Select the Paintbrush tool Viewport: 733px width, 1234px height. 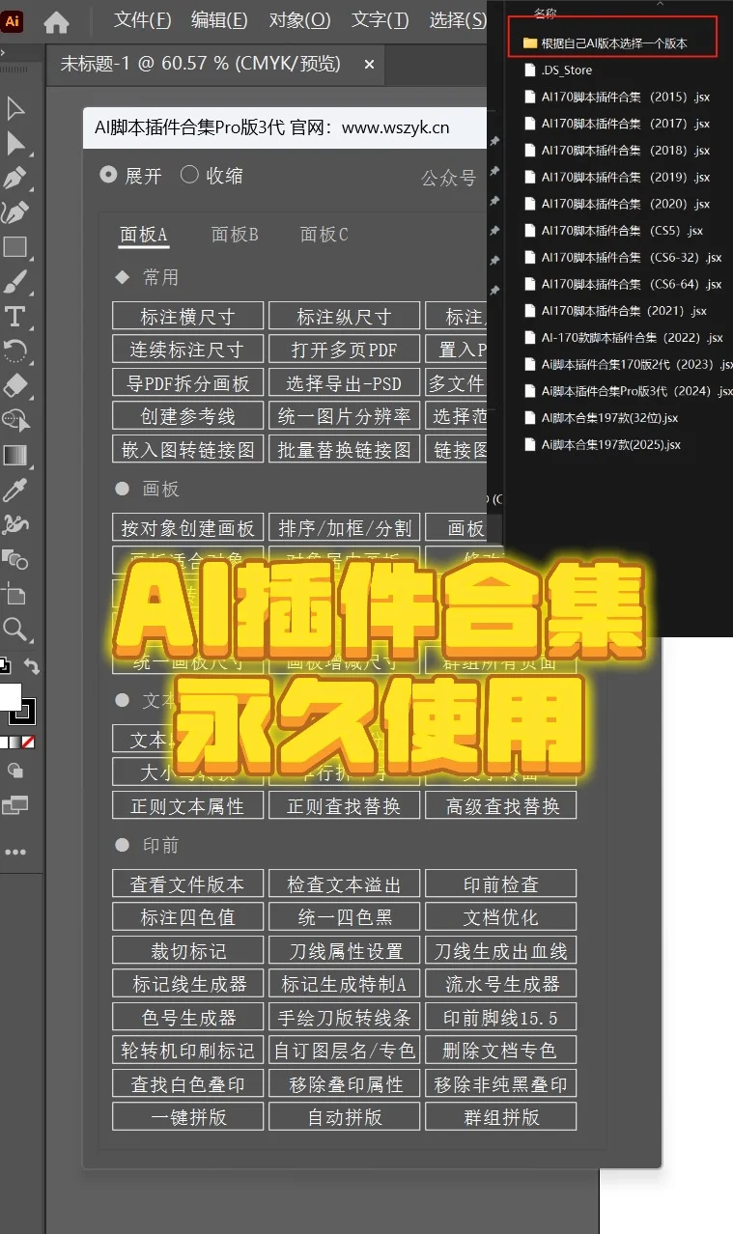[x=15, y=282]
